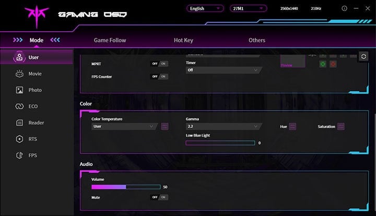Open the English language dropdown
Screen dimensions: 376x216
click(205, 9)
